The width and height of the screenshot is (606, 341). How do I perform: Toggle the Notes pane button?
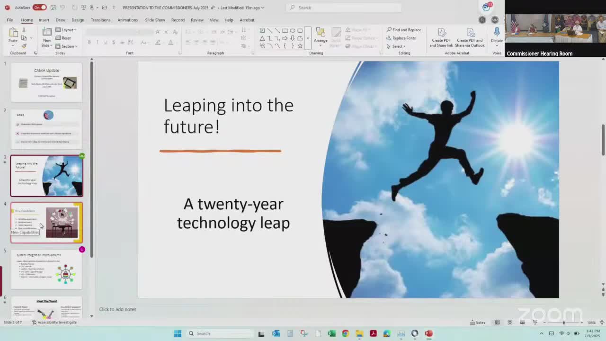pos(478,323)
